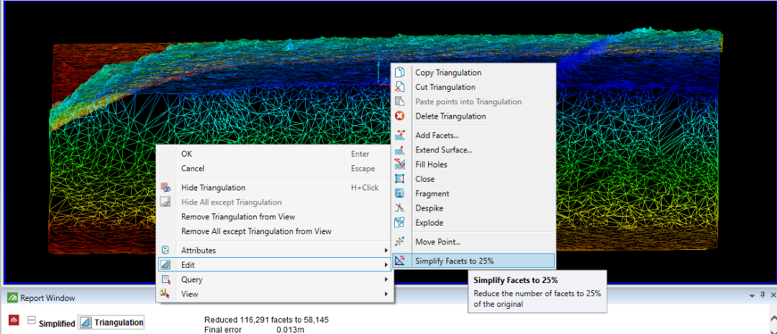The image size is (777, 334).
Task: Collapse the Simplified report entry
Action: 31,320
